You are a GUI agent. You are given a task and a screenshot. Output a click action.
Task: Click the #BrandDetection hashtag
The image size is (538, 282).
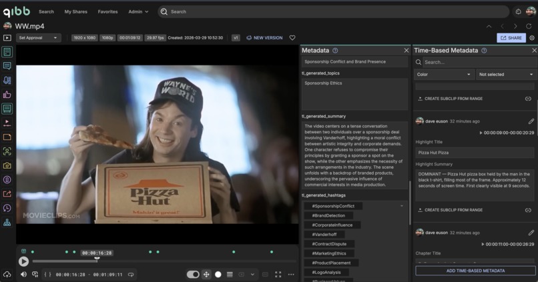click(x=328, y=215)
